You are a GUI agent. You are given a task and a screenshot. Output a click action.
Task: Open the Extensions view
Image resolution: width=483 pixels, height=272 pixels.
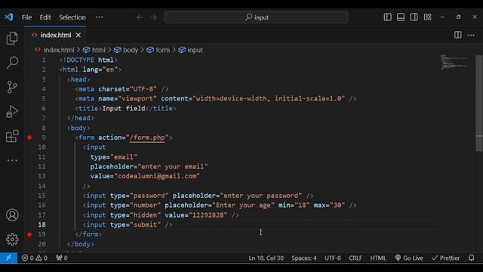[12, 136]
